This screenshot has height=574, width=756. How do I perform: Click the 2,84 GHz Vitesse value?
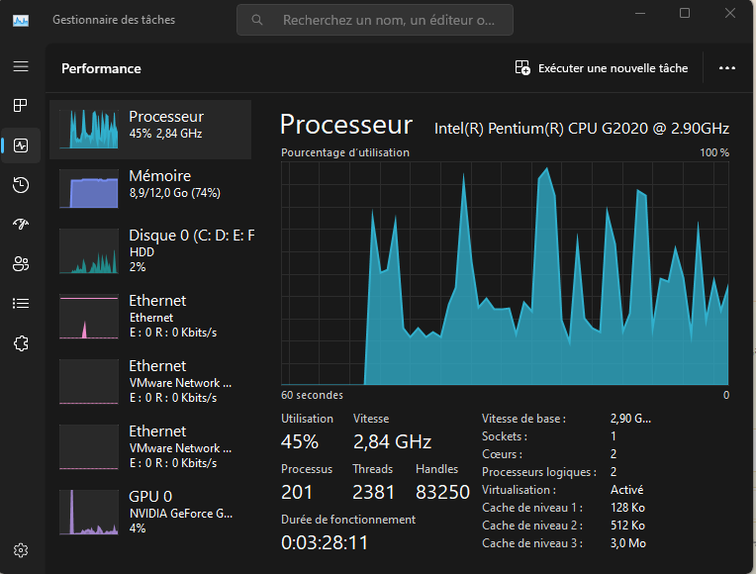(392, 441)
